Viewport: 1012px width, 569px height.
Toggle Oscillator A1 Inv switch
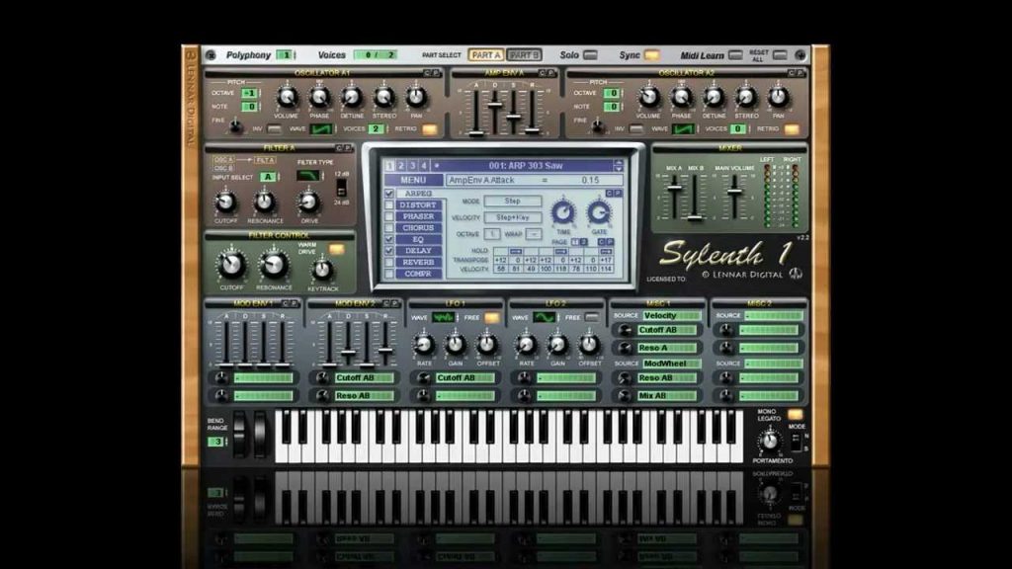click(275, 129)
